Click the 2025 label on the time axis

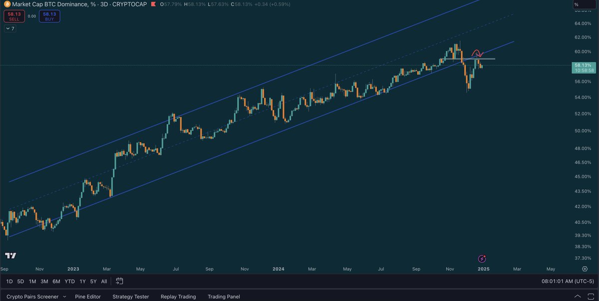(x=483, y=269)
